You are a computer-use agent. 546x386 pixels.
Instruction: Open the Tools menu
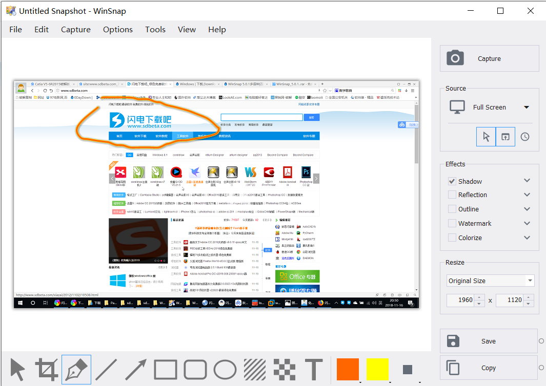pos(155,30)
